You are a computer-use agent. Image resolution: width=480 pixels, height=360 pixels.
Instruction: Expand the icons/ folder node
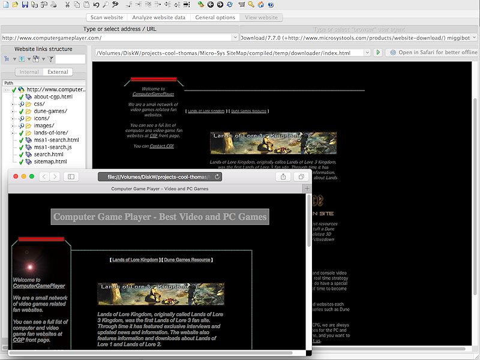pos(13,118)
